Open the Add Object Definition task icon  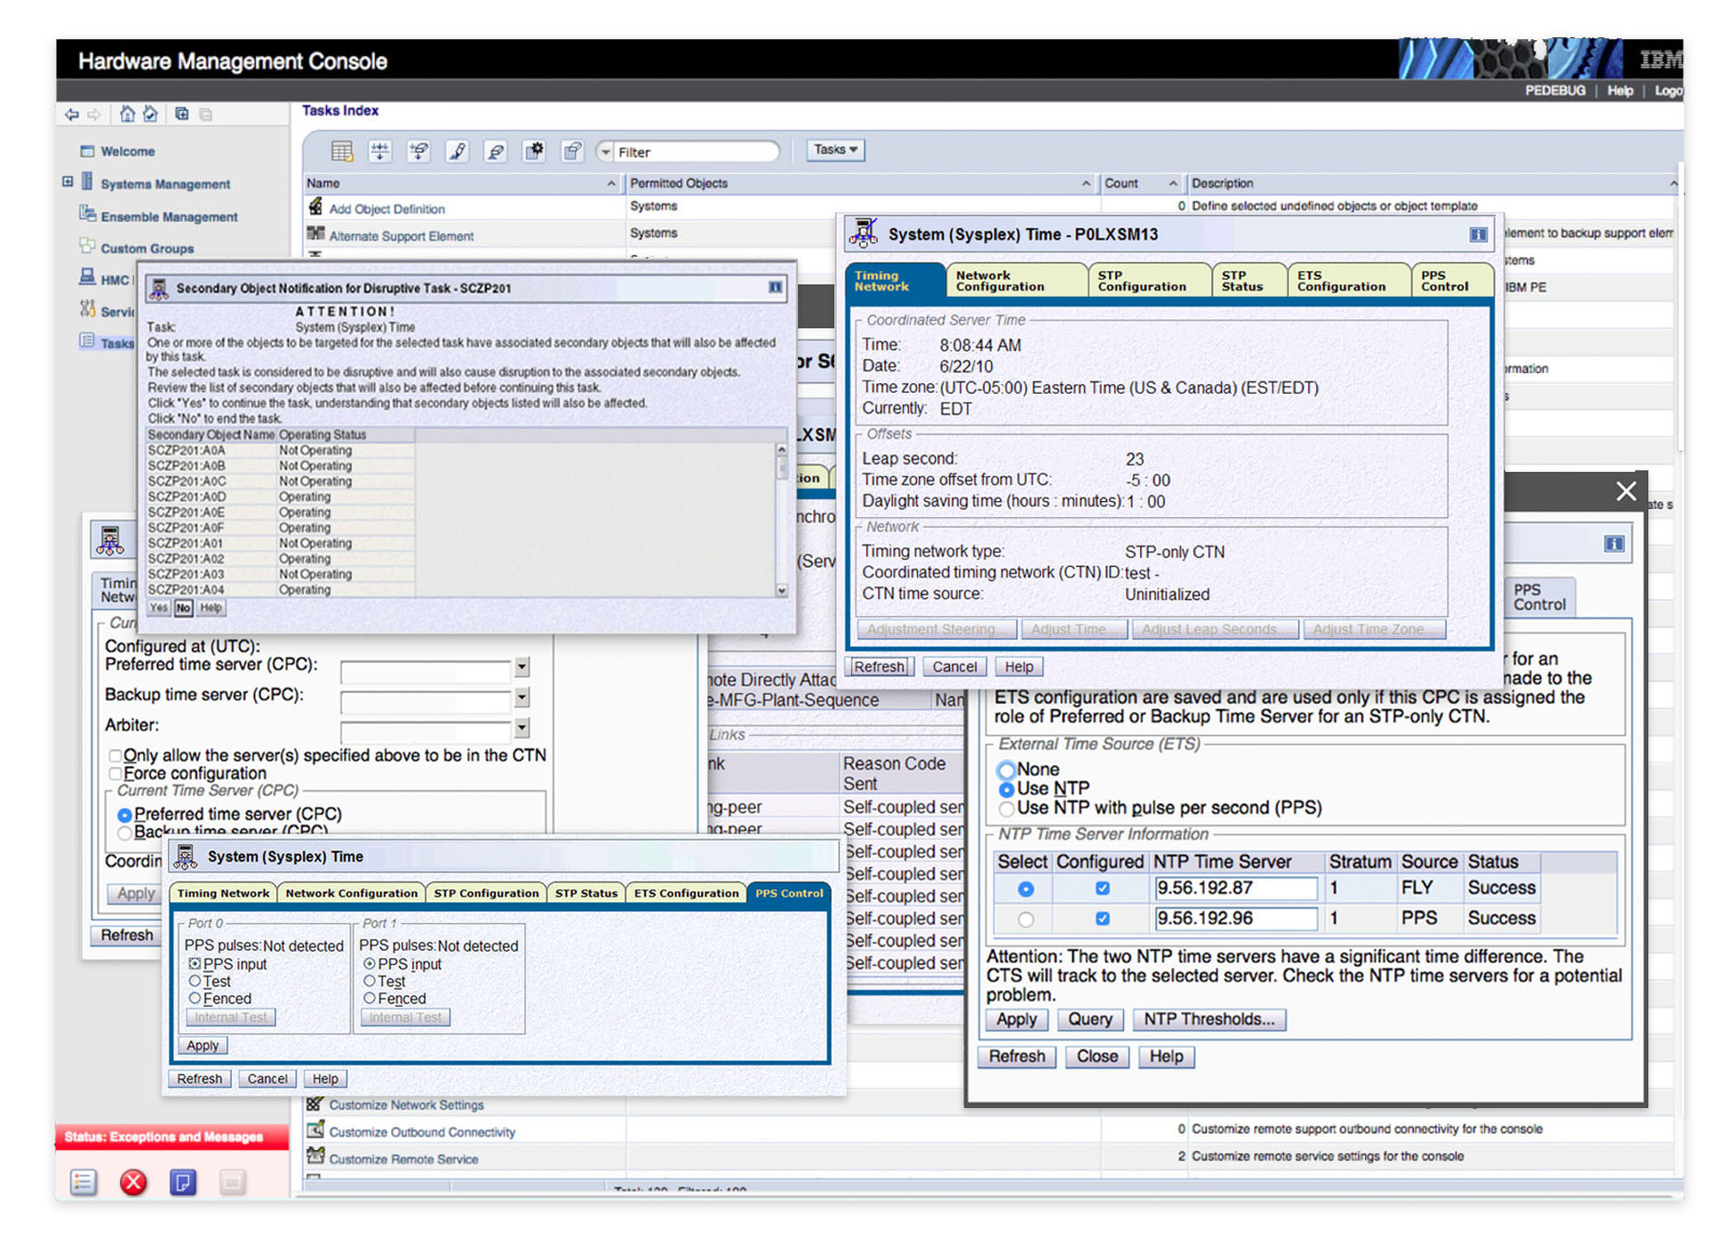pyautogui.click(x=315, y=208)
